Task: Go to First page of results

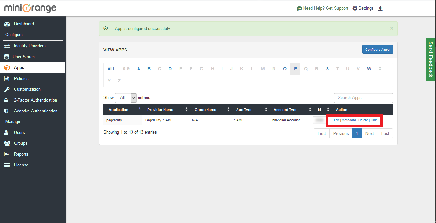Action: (x=322, y=134)
